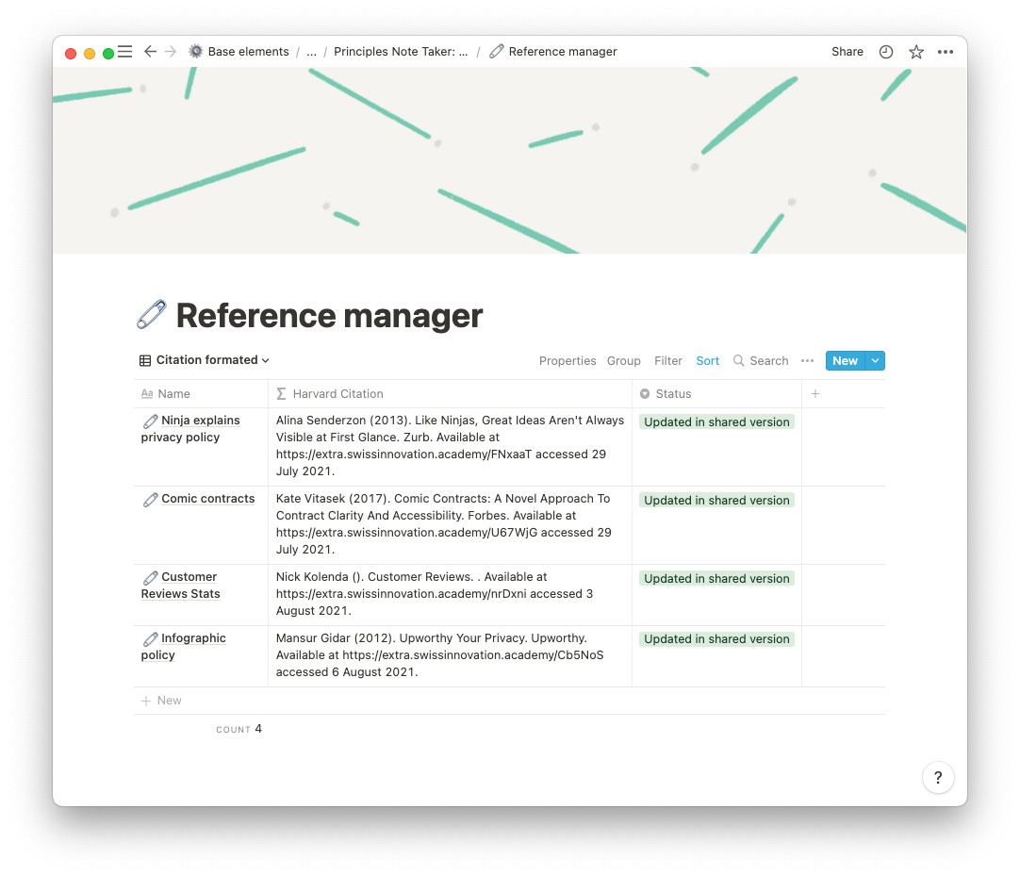Image resolution: width=1020 pixels, height=876 pixels.
Task: Open the three-dot page options menu
Action: click(946, 52)
